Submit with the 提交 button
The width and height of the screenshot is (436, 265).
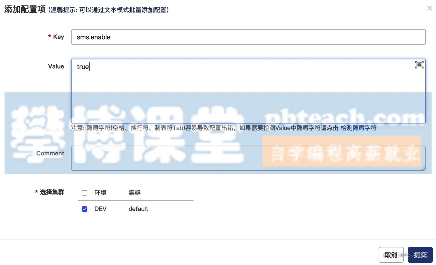click(420, 255)
